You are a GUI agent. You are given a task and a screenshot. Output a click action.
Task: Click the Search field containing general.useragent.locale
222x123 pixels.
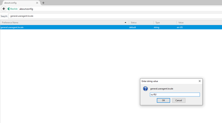coord(115,16)
